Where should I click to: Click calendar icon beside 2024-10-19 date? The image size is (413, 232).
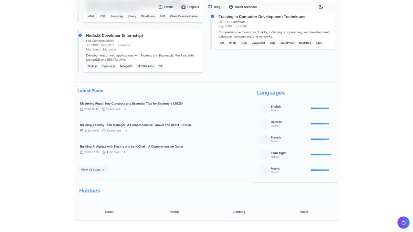point(82,109)
